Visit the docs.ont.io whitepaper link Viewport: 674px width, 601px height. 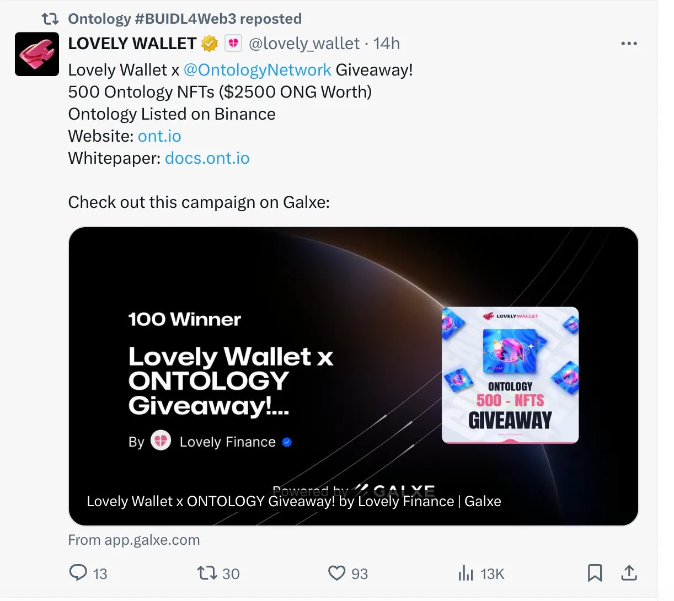[207, 158]
